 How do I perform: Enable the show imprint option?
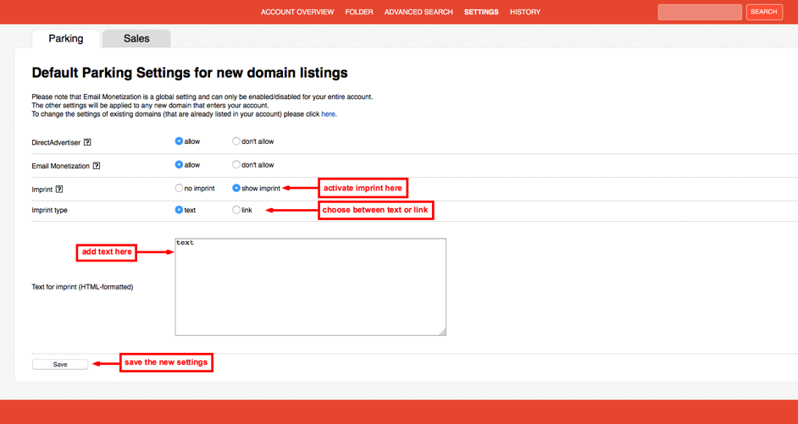236,188
